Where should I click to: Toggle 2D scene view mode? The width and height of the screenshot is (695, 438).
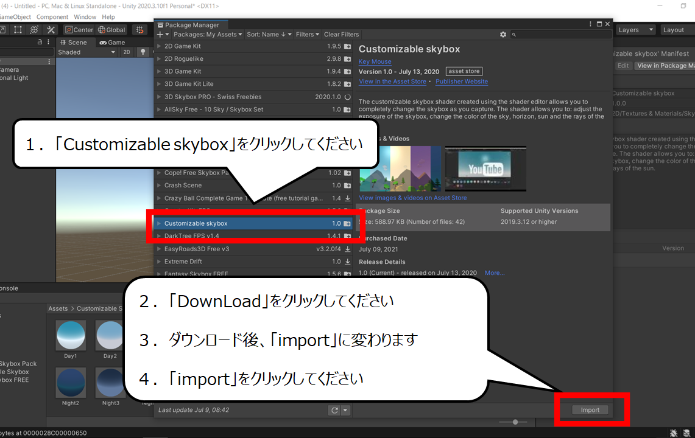click(127, 52)
